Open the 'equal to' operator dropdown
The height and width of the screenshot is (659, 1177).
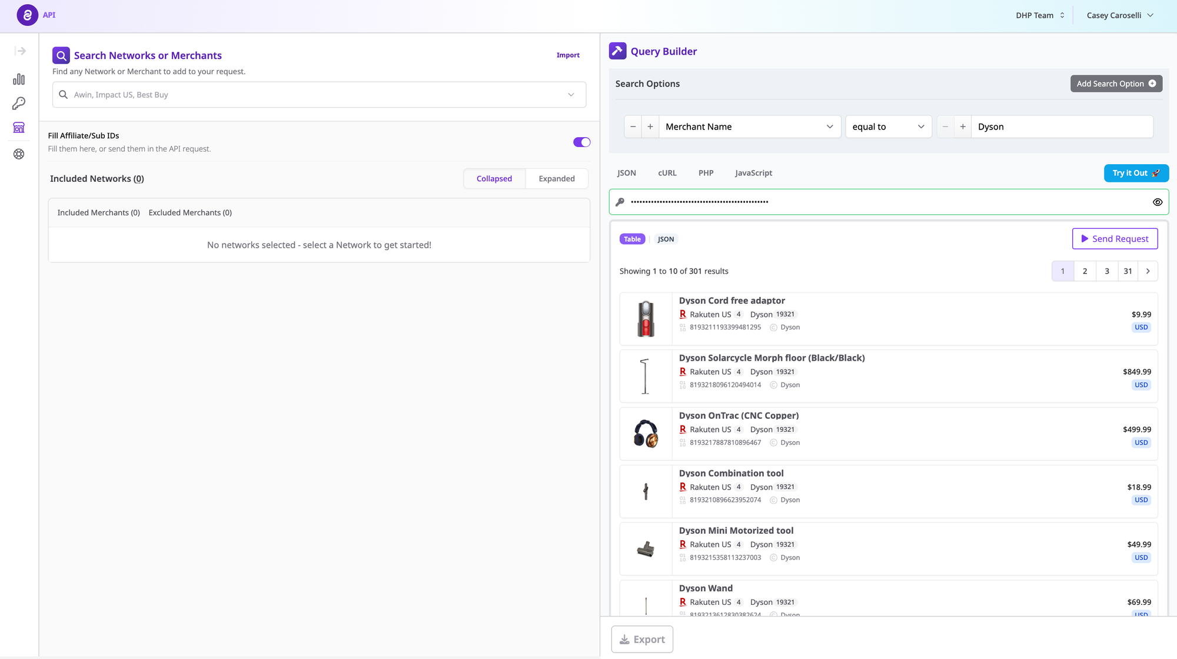coord(887,127)
